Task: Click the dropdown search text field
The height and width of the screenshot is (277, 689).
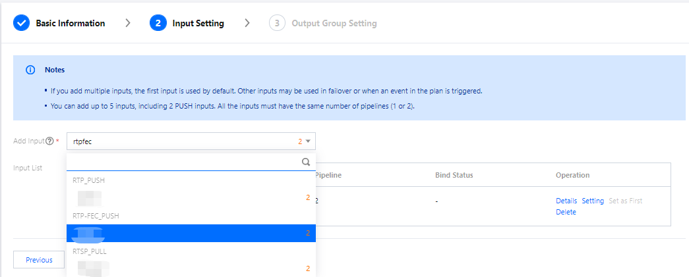Action: tap(183, 162)
